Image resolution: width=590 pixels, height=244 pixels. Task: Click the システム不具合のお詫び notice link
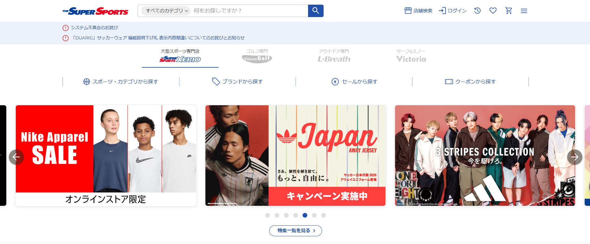94,28
